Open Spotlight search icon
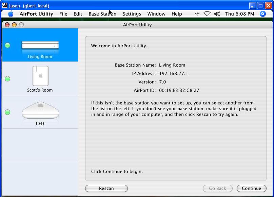The image size is (274, 197). 263,14
